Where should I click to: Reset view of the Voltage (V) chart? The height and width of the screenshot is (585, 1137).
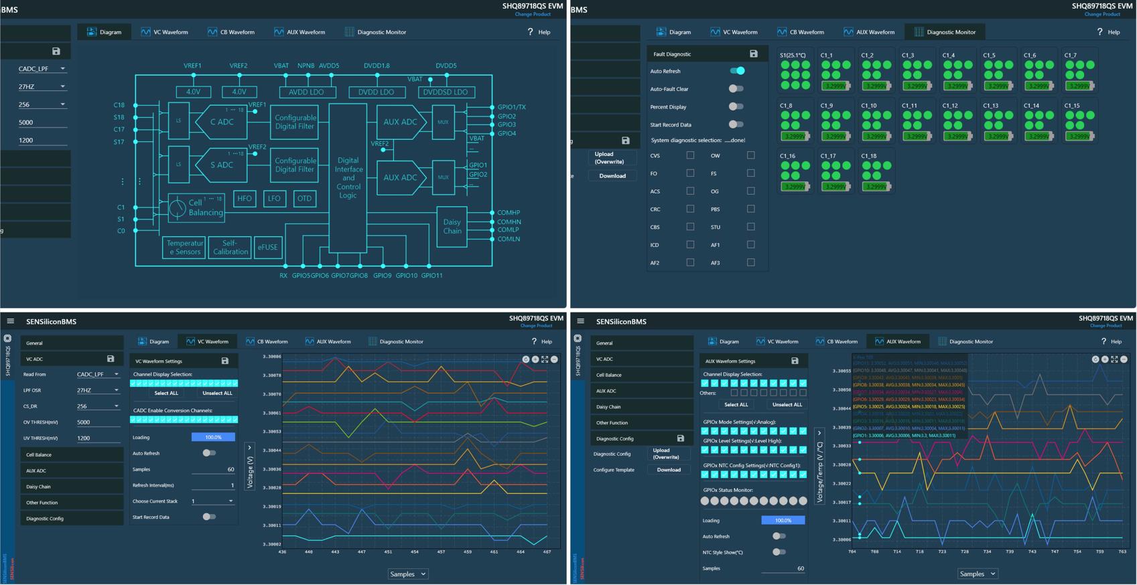click(526, 359)
